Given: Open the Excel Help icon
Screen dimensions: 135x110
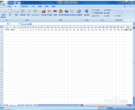Looking at the screenshot, I should click(x=125, y=6).
